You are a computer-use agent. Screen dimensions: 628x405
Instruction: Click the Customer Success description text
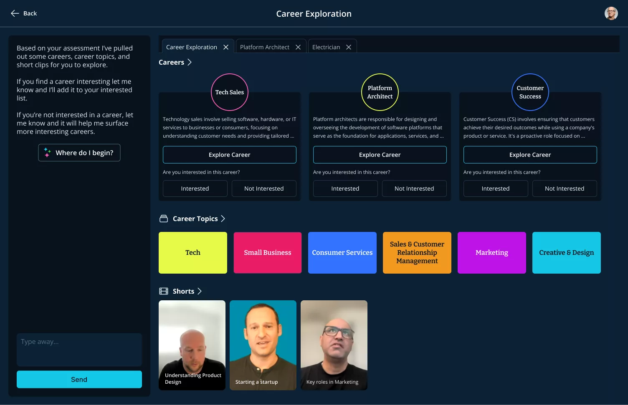529,128
